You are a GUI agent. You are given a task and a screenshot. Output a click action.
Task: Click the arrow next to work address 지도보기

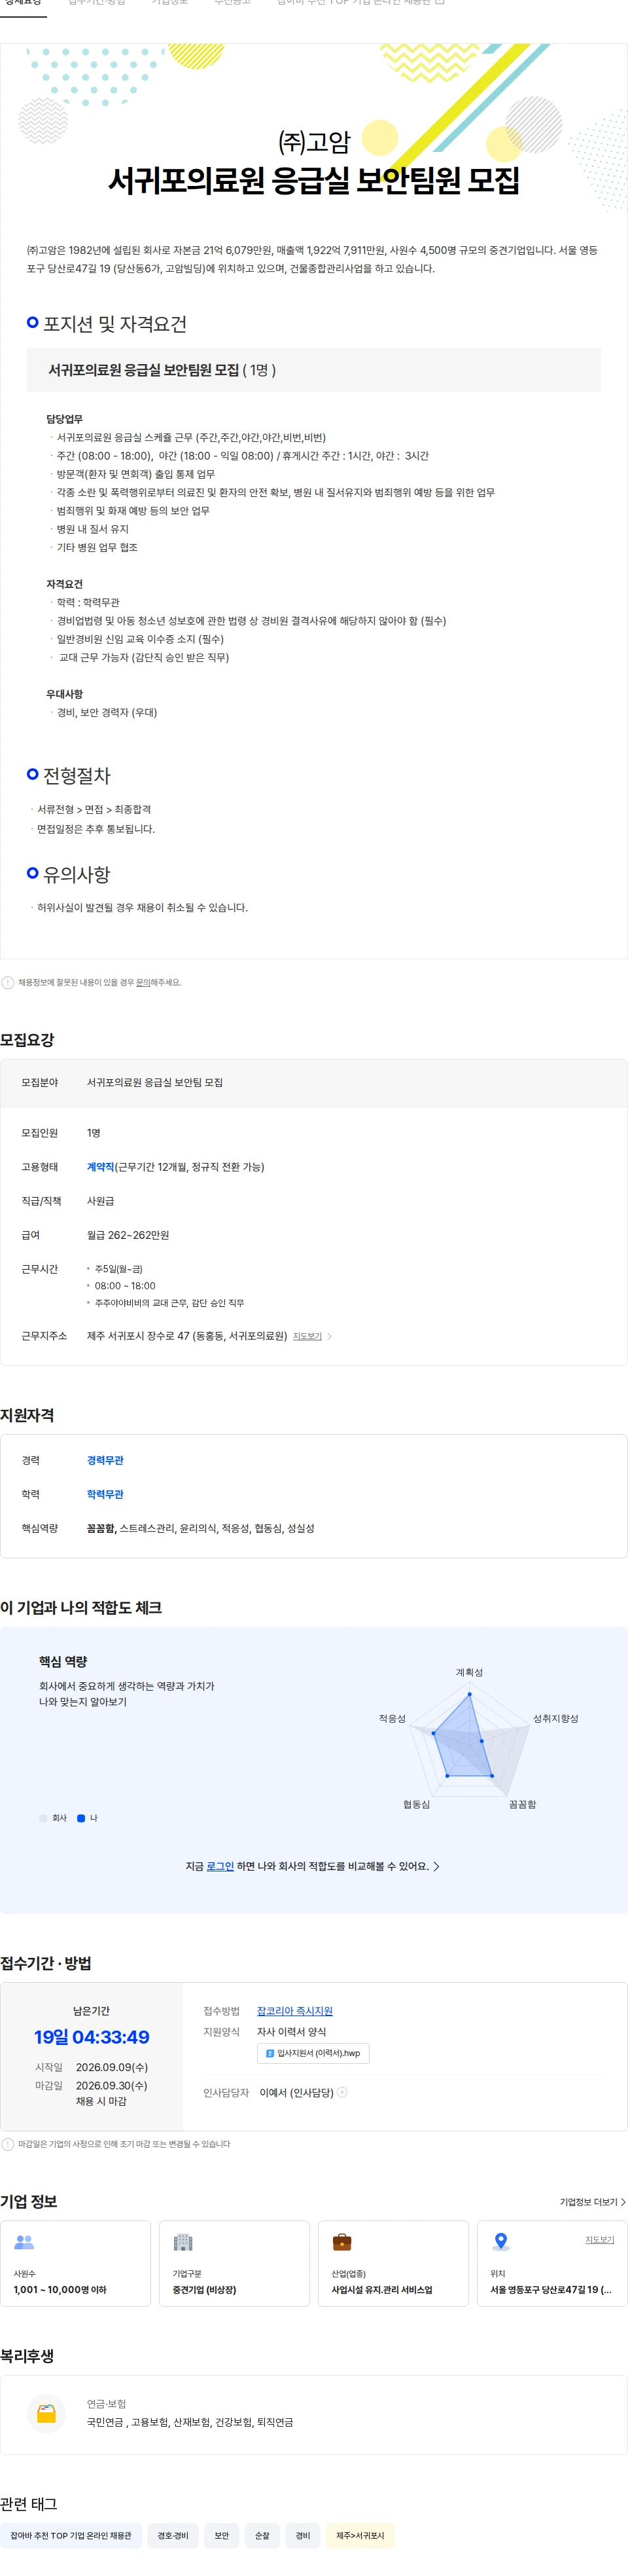point(330,1336)
